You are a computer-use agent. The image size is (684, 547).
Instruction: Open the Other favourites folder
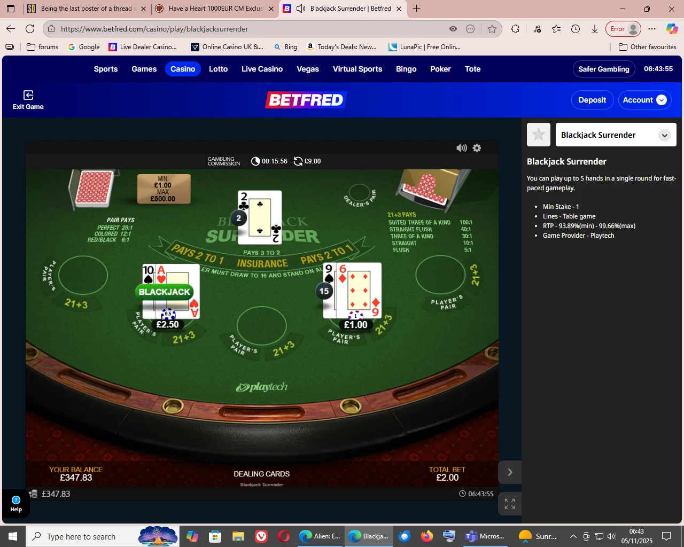click(x=647, y=47)
